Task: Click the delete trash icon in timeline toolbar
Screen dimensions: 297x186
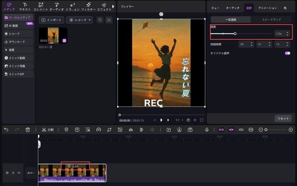Action: coord(28,129)
